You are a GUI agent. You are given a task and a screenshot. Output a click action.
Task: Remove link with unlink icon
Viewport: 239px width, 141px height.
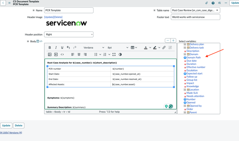point(170,48)
